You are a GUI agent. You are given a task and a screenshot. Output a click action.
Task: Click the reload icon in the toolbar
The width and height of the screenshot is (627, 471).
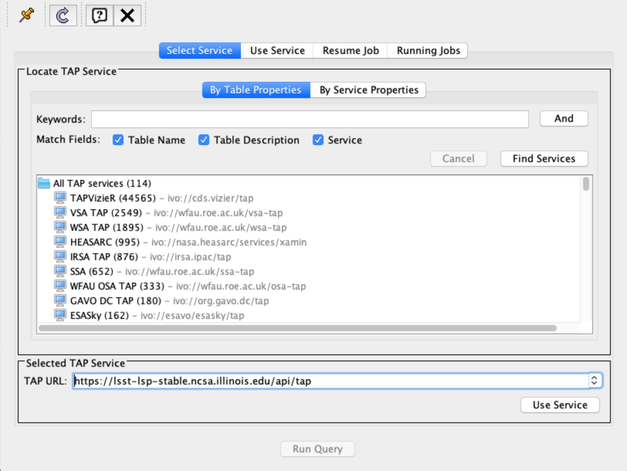pos(63,15)
